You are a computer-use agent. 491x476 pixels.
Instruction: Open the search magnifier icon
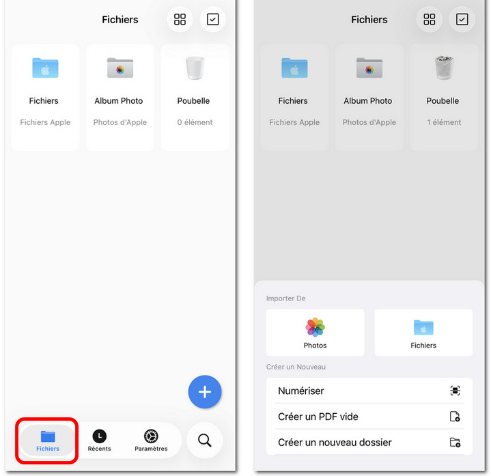(205, 440)
